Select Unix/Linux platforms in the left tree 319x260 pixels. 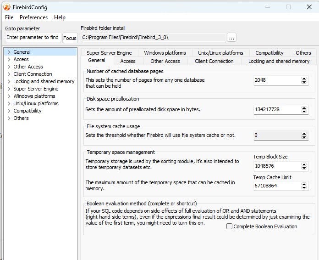(x=36, y=103)
